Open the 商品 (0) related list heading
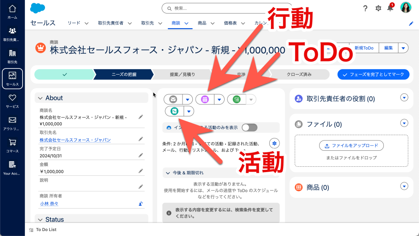This screenshot has height=236, width=419. click(318, 187)
